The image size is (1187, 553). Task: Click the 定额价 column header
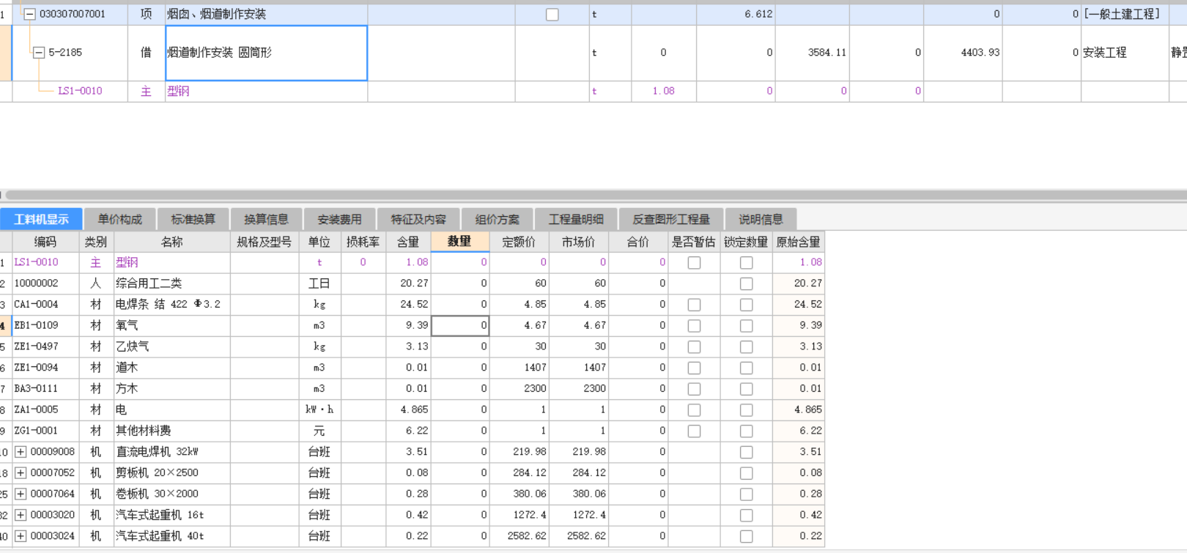pos(519,242)
